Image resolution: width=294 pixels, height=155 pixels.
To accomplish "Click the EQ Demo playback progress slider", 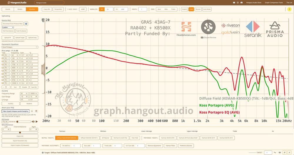I will click(24, 121).
